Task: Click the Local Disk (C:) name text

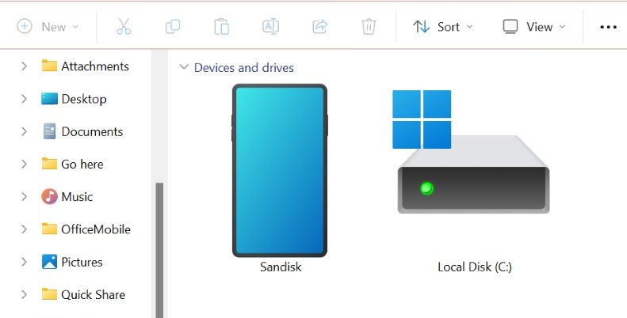Action: click(x=475, y=267)
